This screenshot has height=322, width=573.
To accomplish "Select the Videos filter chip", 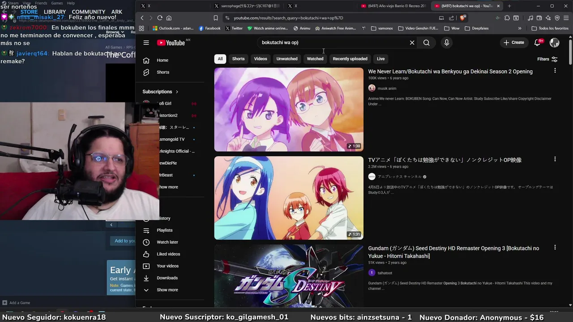I will tap(261, 59).
